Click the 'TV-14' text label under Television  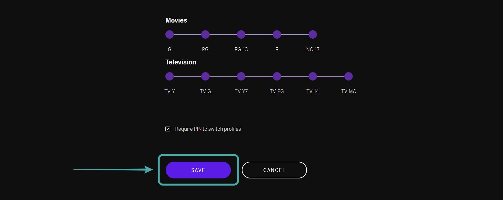point(313,91)
